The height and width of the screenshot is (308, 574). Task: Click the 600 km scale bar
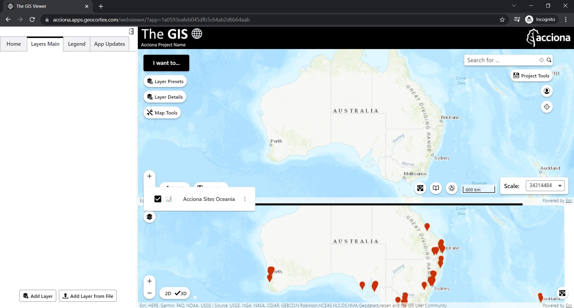pyautogui.click(x=479, y=189)
